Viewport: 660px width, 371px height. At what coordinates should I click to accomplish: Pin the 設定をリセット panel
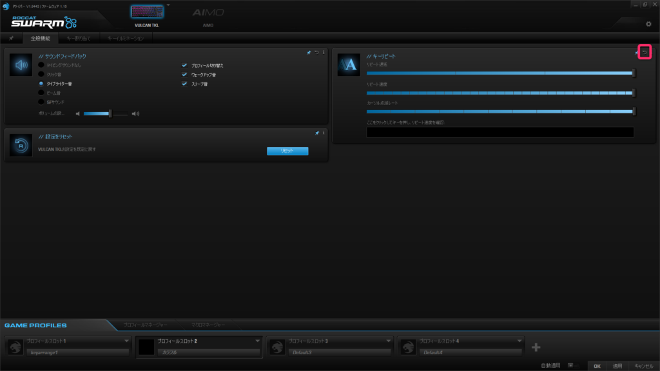tap(317, 133)
